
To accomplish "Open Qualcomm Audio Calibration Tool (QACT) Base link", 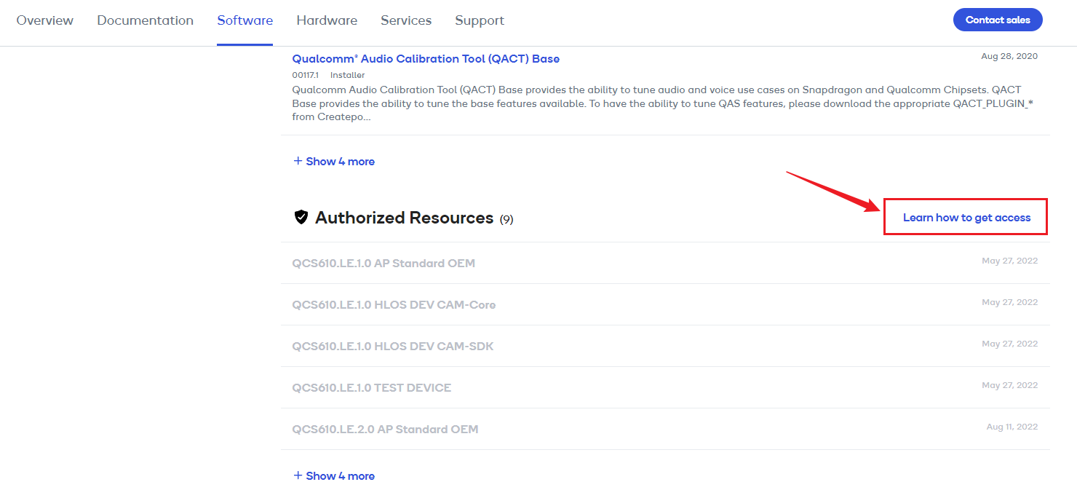I will pos(426,59).
